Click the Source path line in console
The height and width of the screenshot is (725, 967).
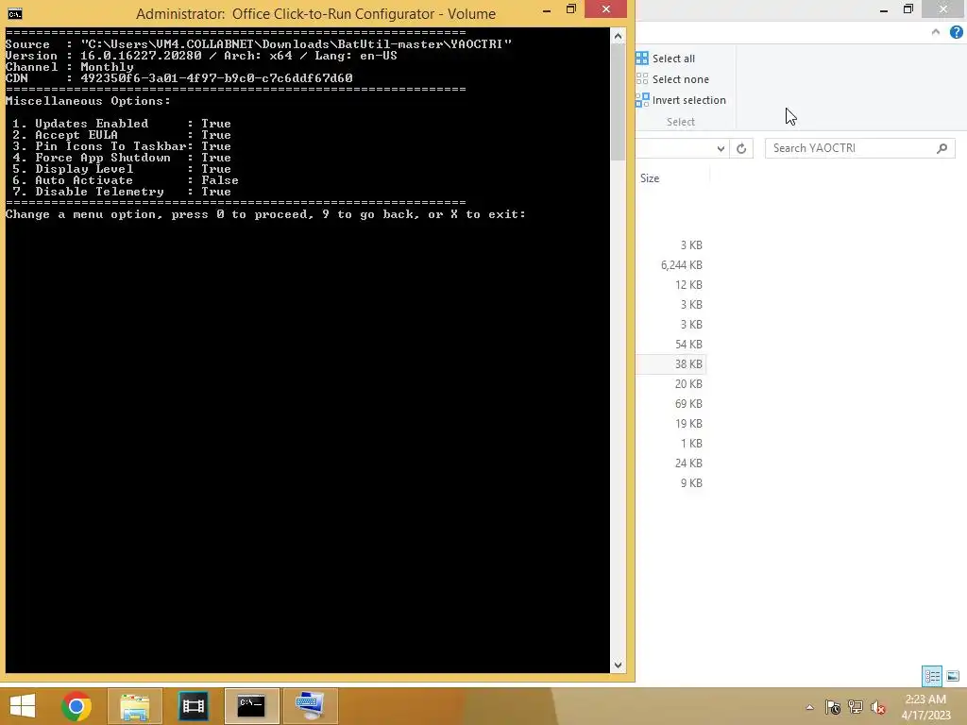259,44
